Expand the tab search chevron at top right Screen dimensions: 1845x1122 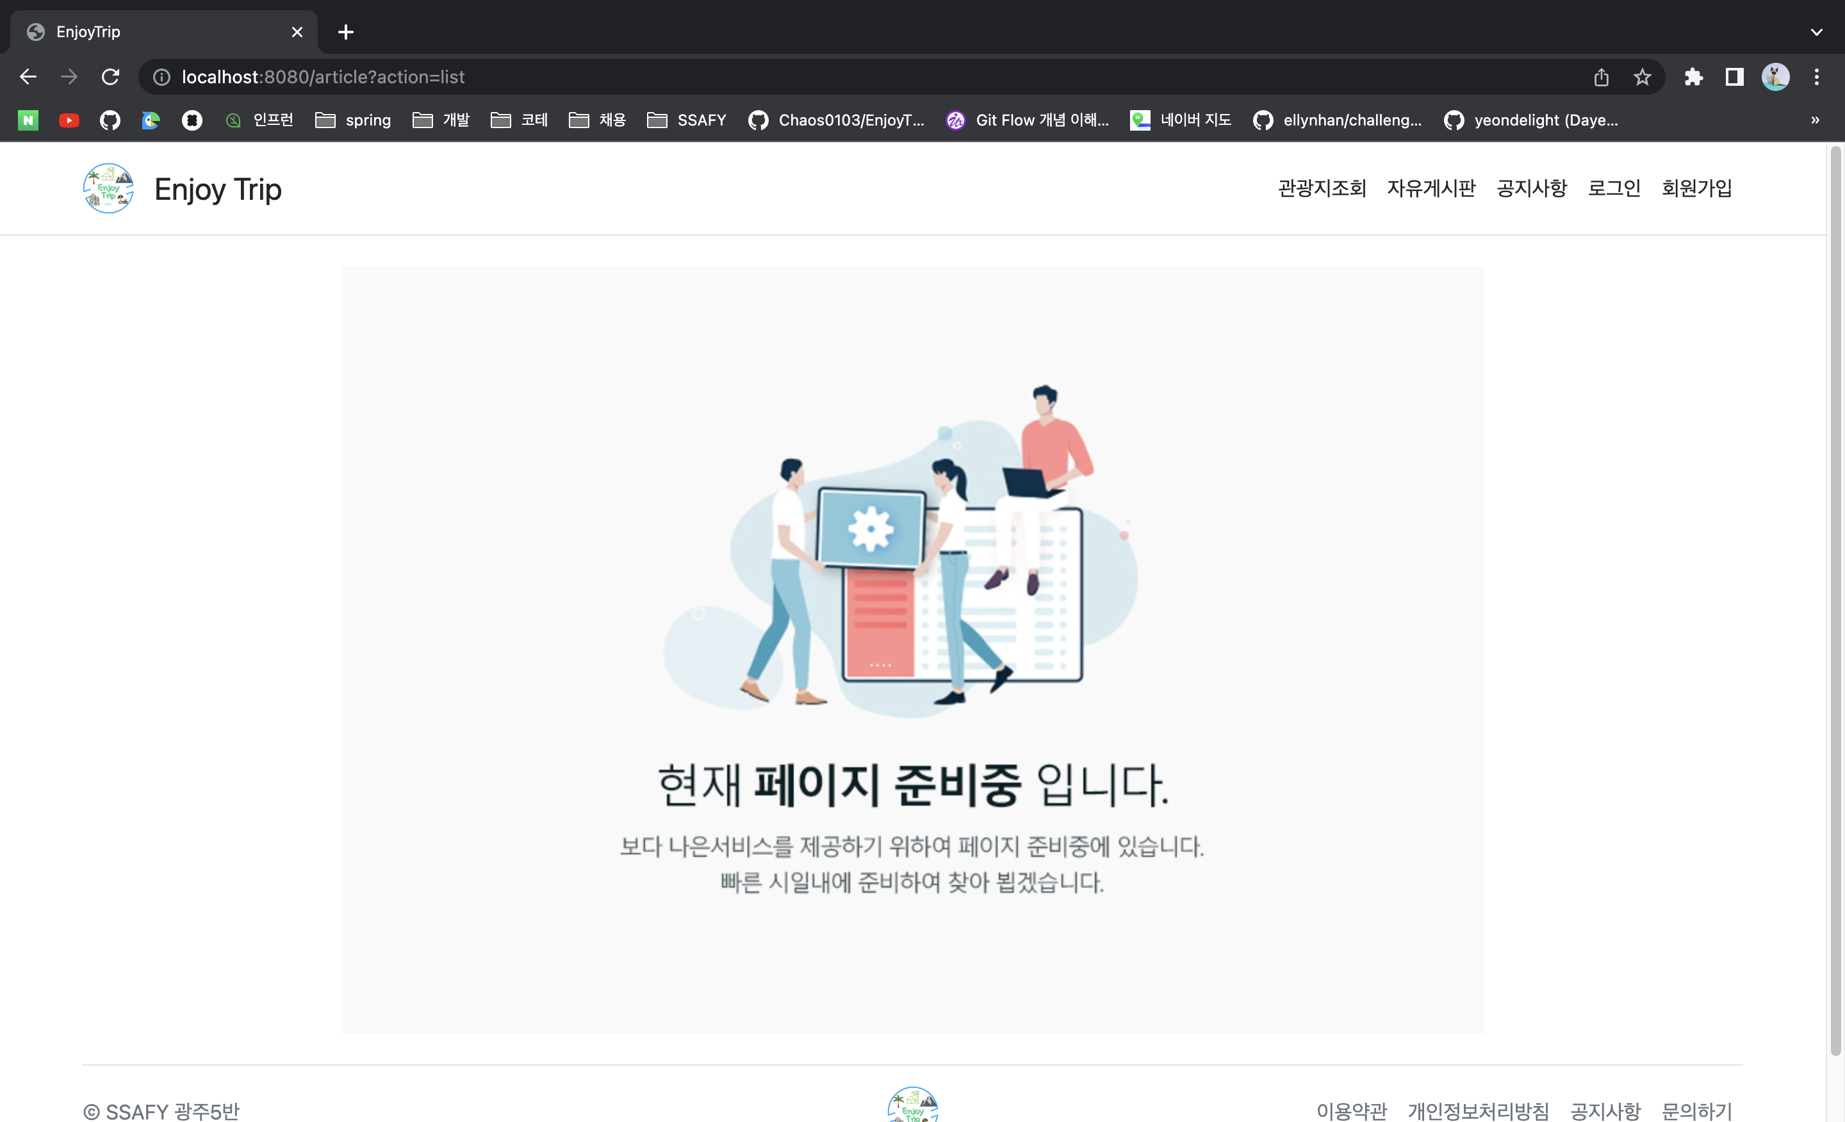1817,31
